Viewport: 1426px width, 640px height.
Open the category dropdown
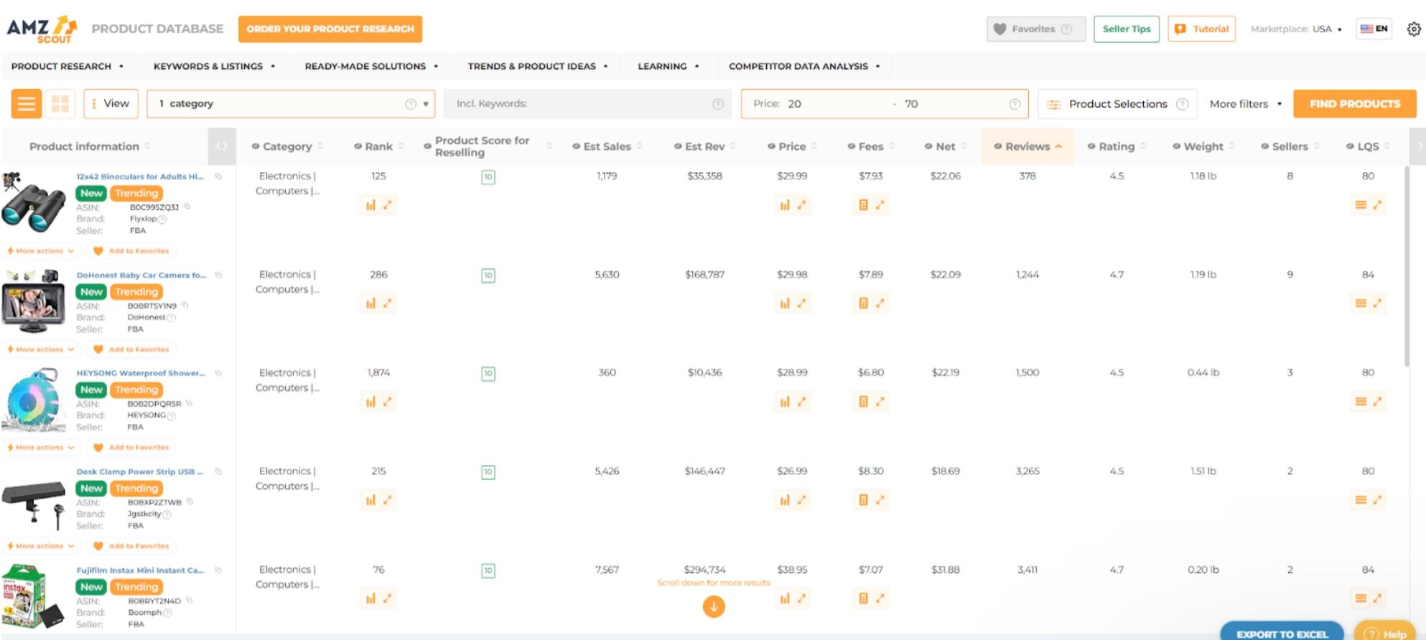(291, 104)
